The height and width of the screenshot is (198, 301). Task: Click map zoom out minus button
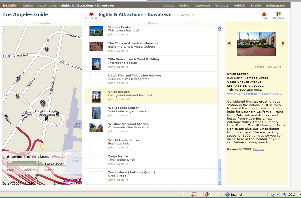10,163
